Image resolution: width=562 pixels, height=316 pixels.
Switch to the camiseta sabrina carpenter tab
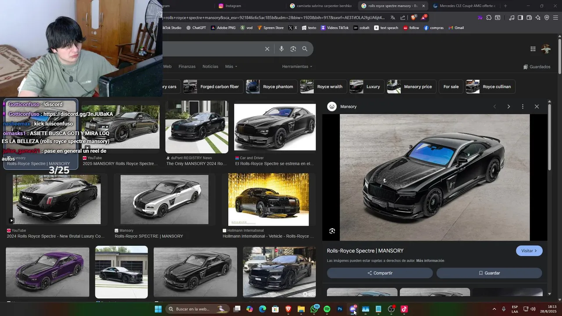(x=321, y=6)
